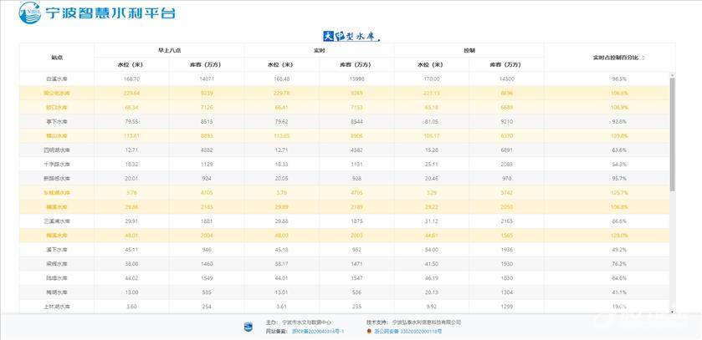Click the 大中型水库 title graphic
Image resolution: width=702 pixels, height=340 pixels.
[351, 36]
